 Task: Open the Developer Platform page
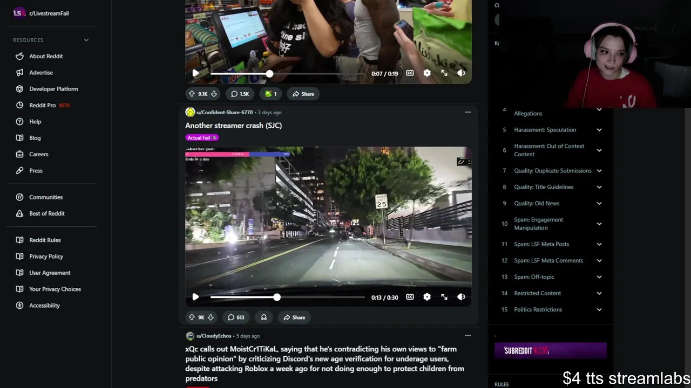pos(53,89)
